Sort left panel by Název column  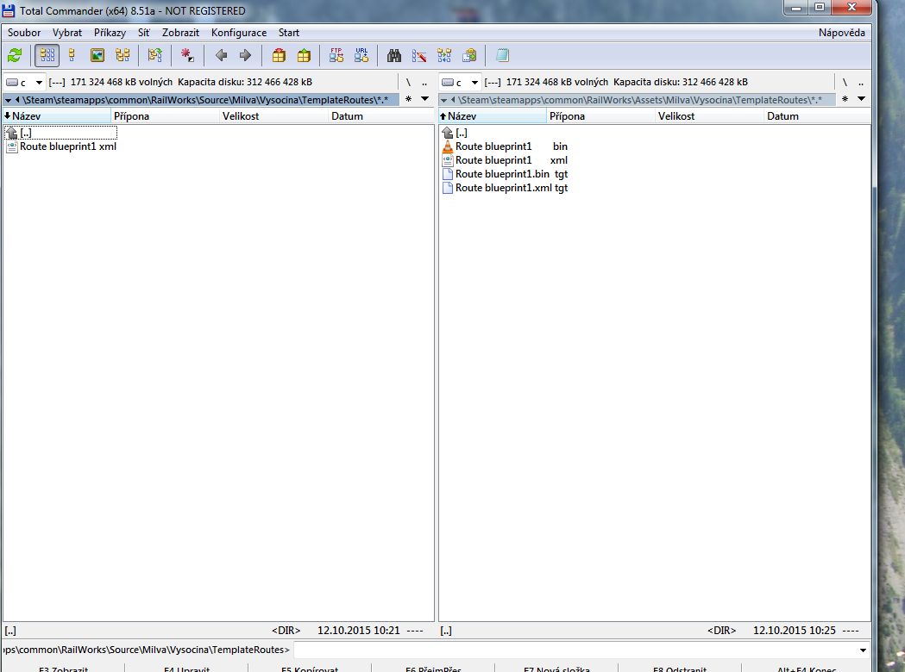pos(57,116)
